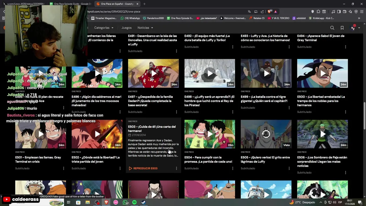Open Steam from the taskbar
This screenshot has height=206, width=366.
click(x=144, y=202)
